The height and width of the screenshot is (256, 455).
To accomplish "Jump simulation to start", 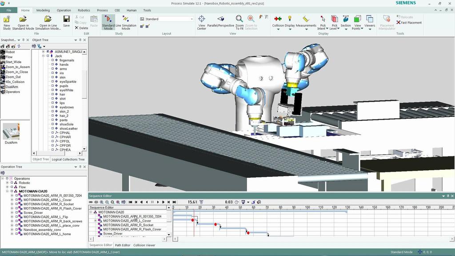I will [x=131, y=202].
